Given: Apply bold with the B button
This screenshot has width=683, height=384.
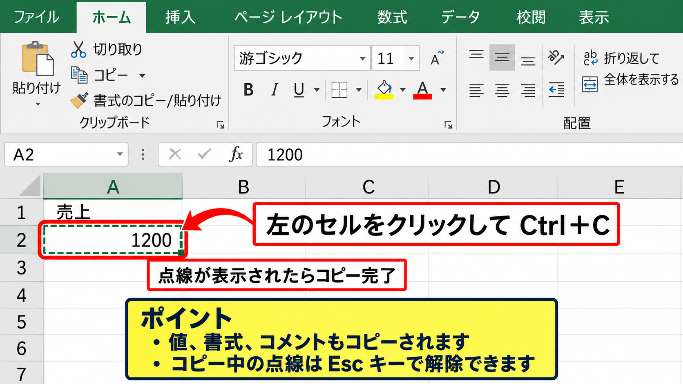Looking at the screenshot, I should pyautogui.click(x=248, y=90).
